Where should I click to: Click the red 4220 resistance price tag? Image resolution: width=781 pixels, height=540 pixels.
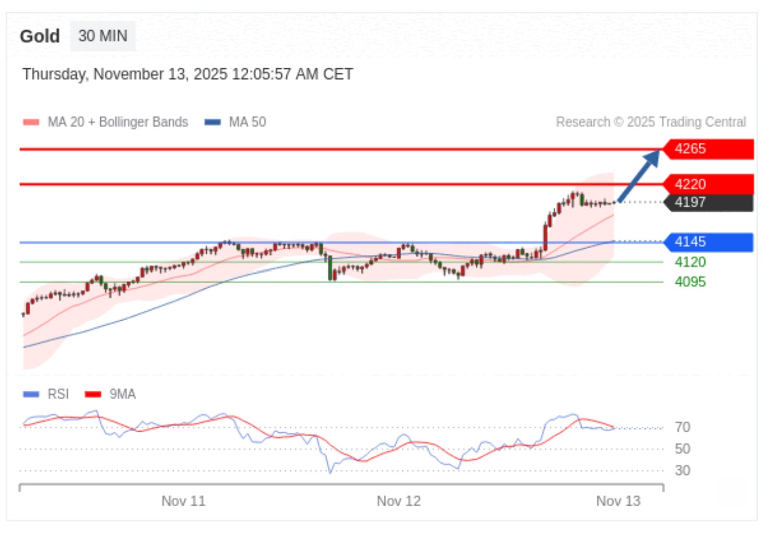[x=708, y=184]
